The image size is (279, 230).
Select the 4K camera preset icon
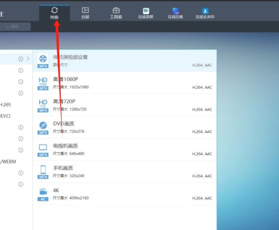(x=43, y=194)
